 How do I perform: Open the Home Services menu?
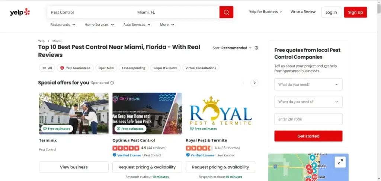pyautogui.click(x=99, y=25)
